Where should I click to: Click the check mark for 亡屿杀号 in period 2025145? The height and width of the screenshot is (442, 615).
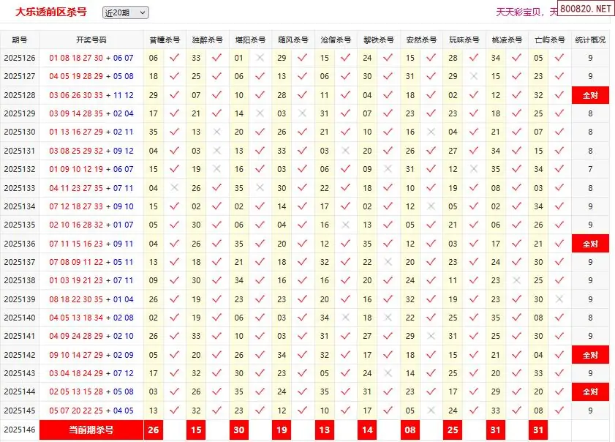559,411
